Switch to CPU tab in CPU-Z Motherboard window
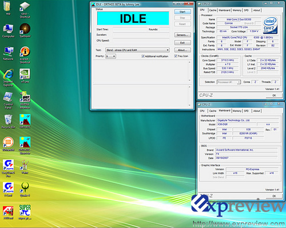 (202, 111)
